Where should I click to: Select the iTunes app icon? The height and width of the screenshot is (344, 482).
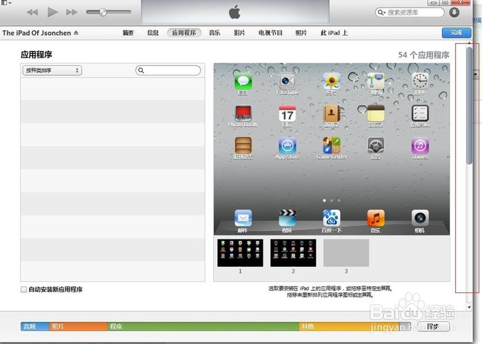point(420,145)
